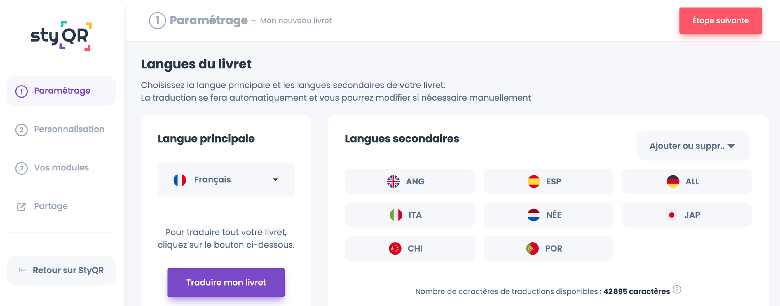Click the Étape suivante button
The image size is (780, 306).
(x=720, y=21)
